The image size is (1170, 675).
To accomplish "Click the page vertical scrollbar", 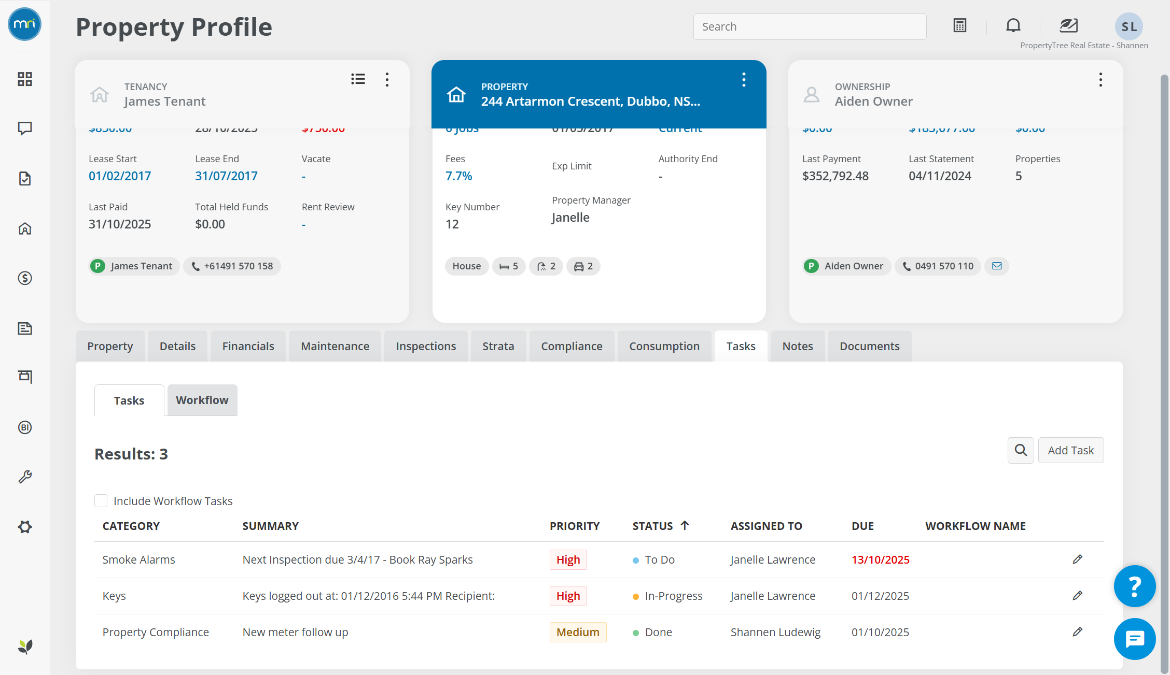I will pyautogui.click(x=1164, y=373).
